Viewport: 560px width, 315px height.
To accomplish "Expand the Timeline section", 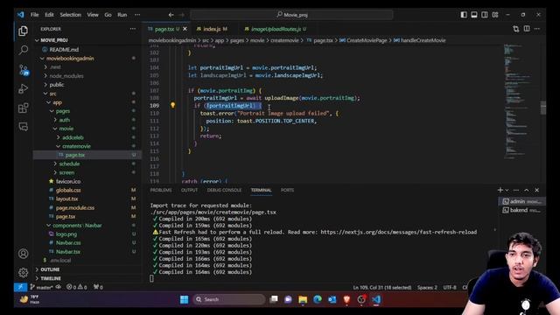I will click(x=51, y=278).
